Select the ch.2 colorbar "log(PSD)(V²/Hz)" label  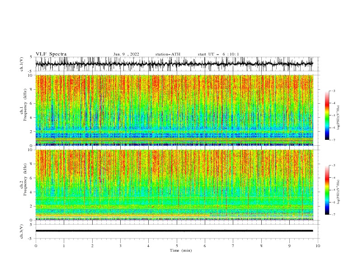[338, 192]
